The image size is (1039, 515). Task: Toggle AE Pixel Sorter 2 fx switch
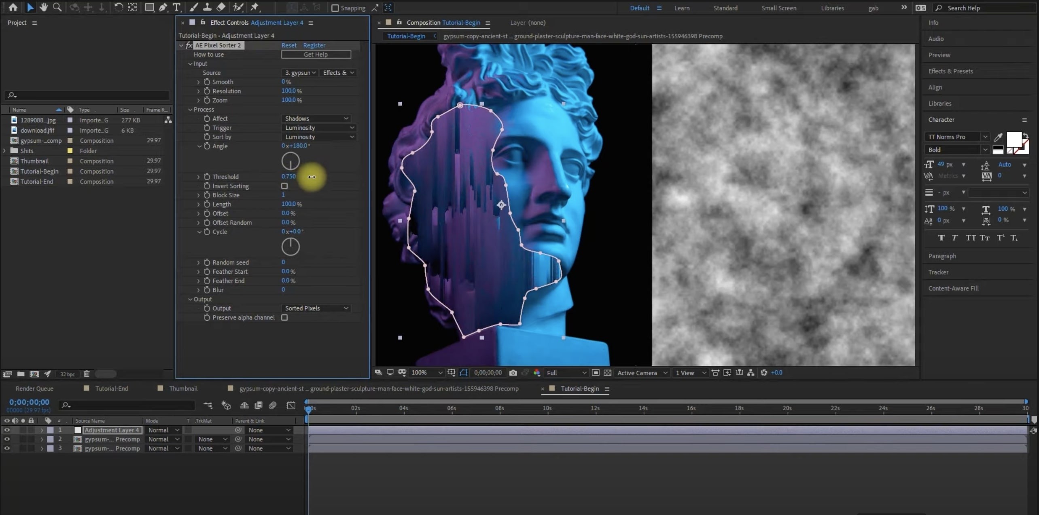pos(189,45)
